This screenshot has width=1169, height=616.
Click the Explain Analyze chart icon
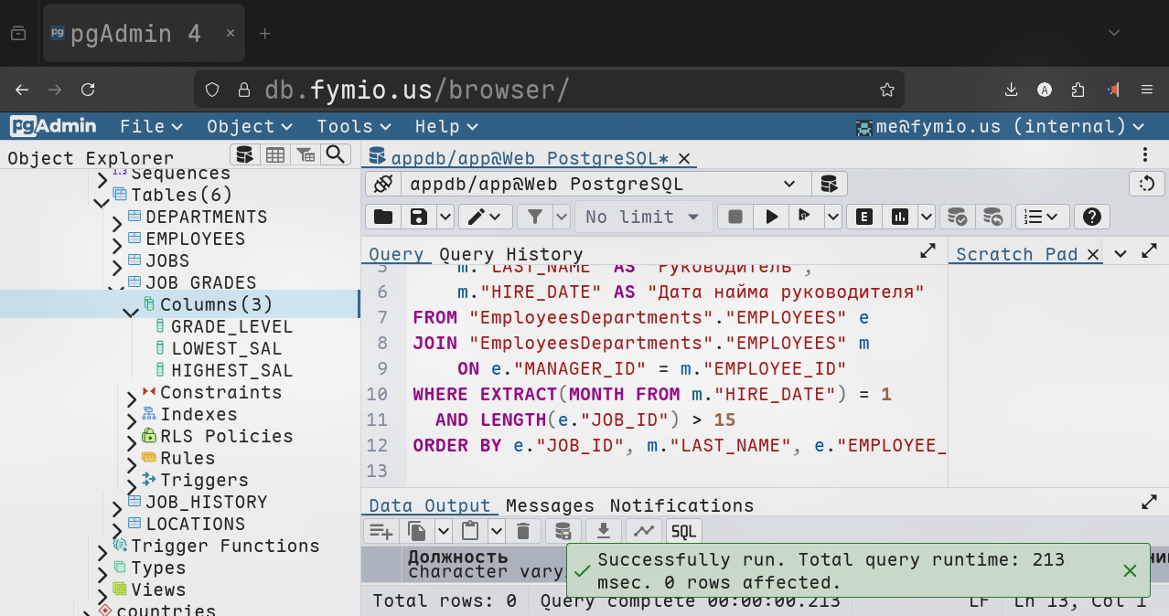click(900, 217)
